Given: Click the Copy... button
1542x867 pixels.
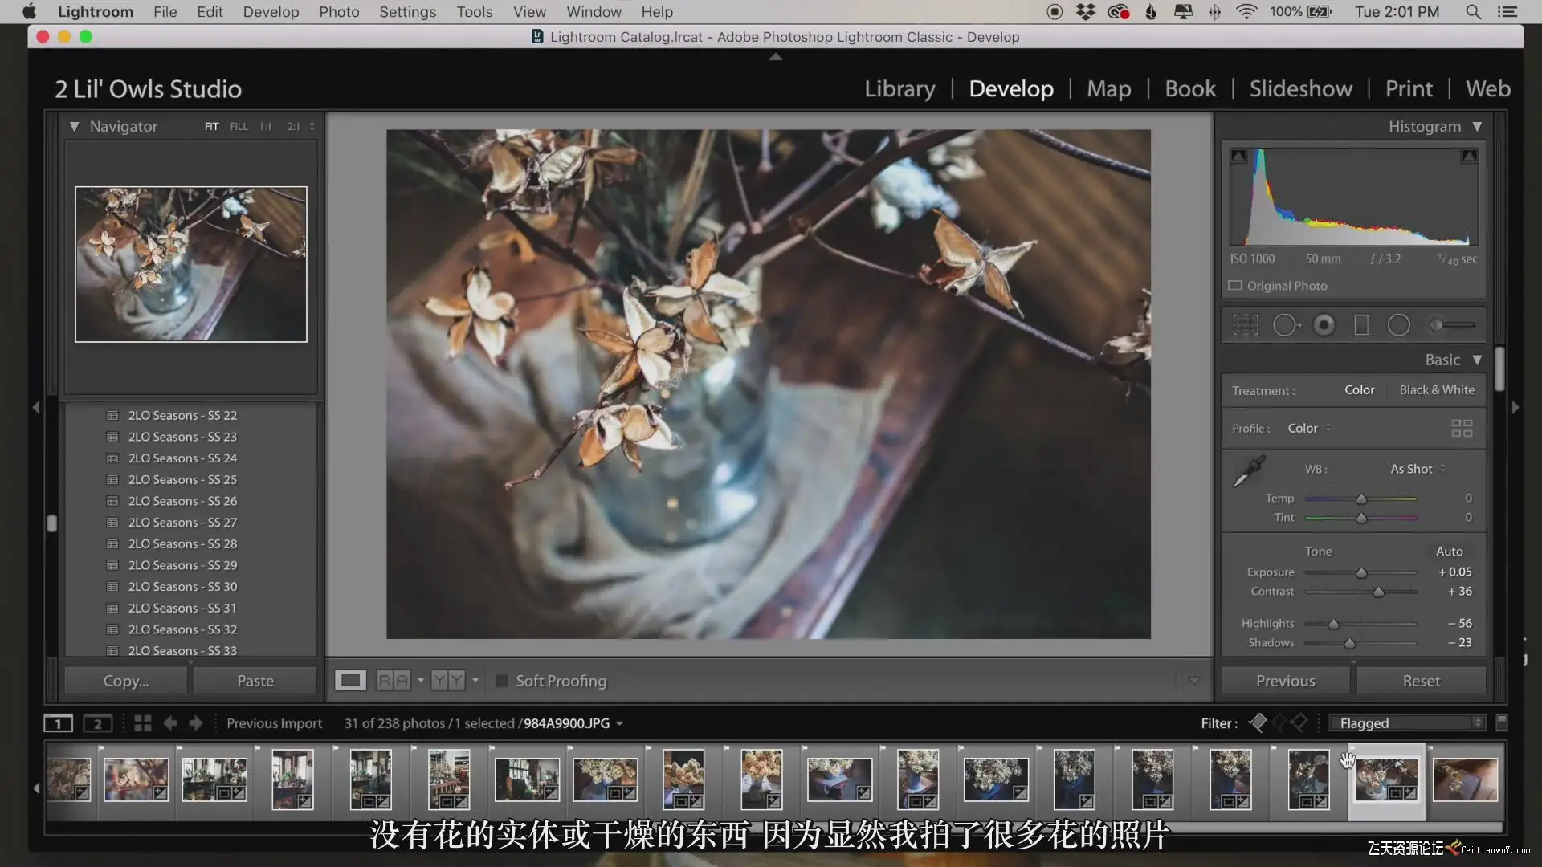Looking at the screenshot, I should [126, 681].
